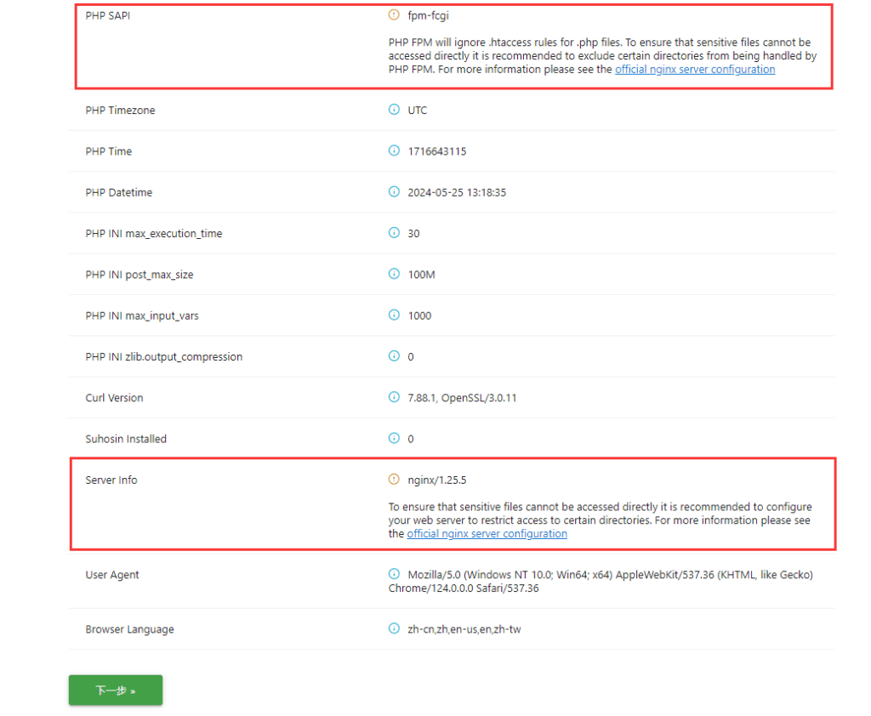The height and width of the screenshot is (716, 871).
Task: Click the Server Info row label
Action: click(111, 480)
